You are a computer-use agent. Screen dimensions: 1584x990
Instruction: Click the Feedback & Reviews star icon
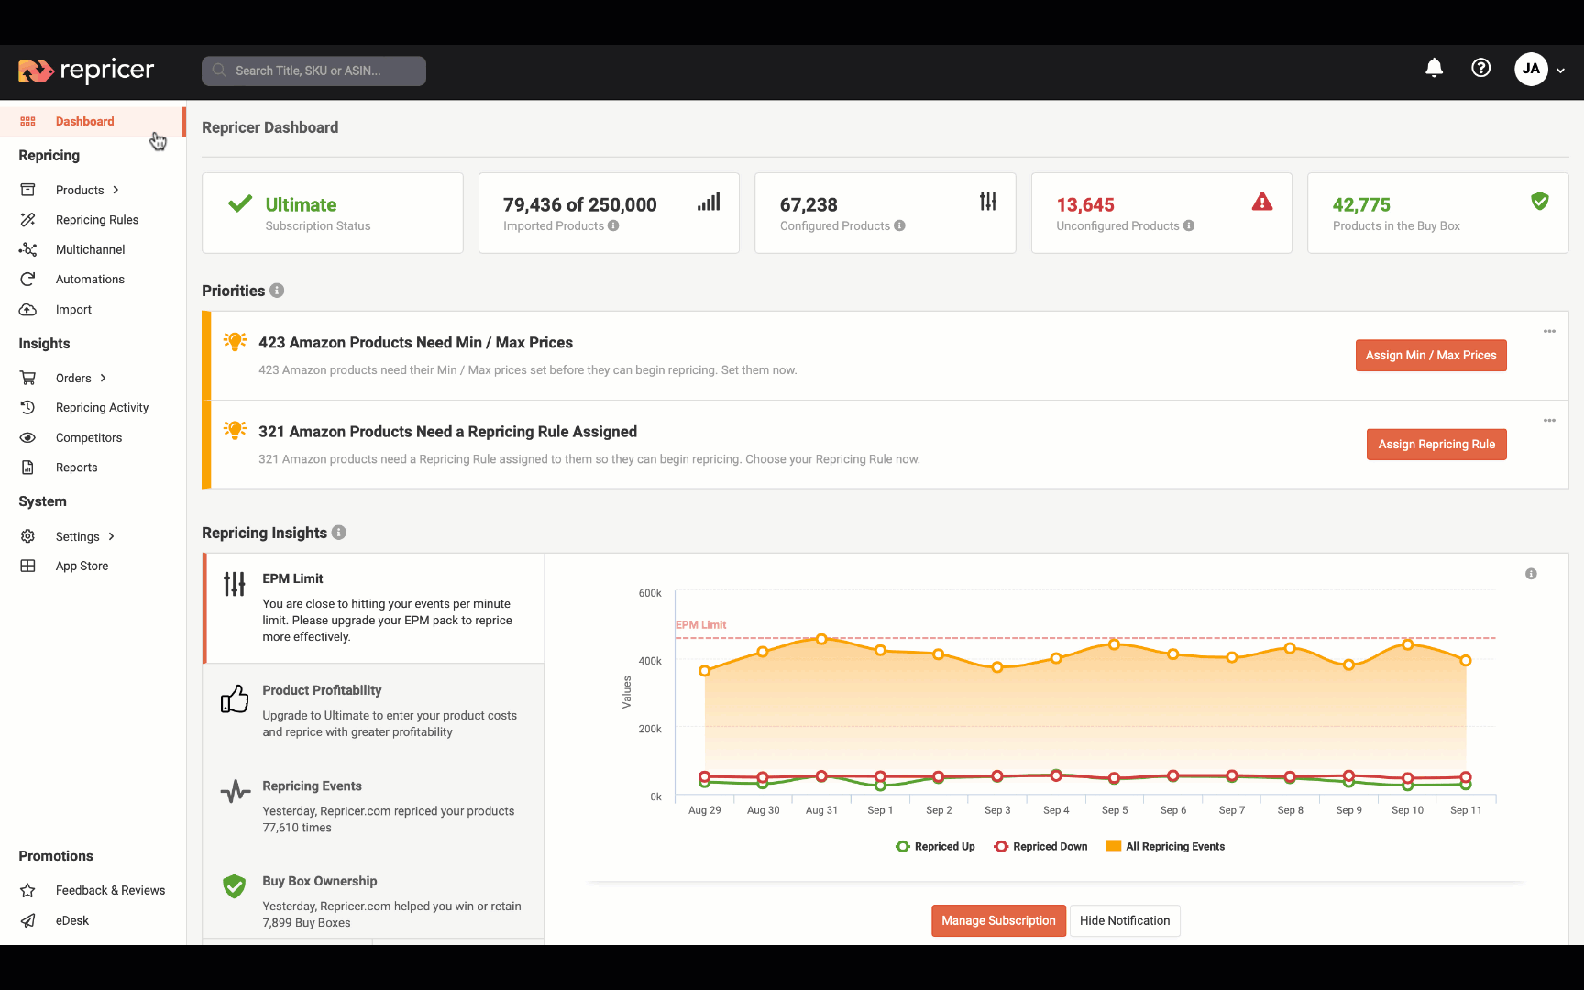coord(27,891)
